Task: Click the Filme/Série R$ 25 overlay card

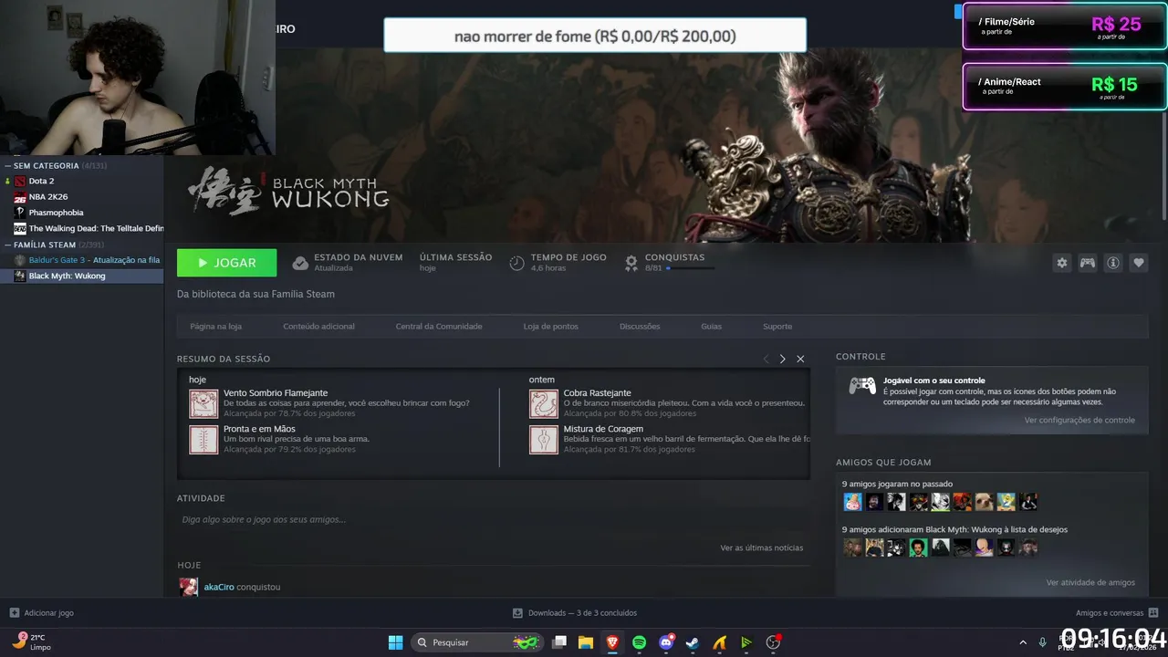Action: [x=1065, y=27]
